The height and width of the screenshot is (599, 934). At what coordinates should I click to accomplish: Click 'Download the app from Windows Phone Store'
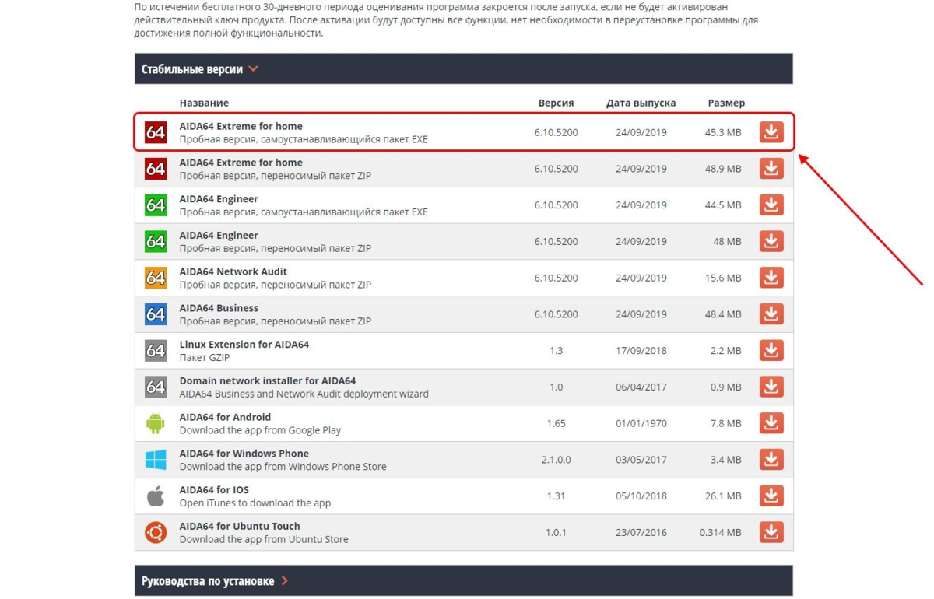(x=283, y=467)
